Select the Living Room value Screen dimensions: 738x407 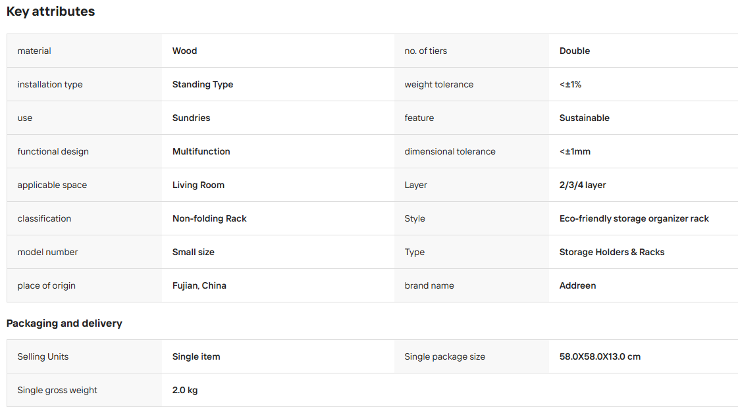(198, 185)
